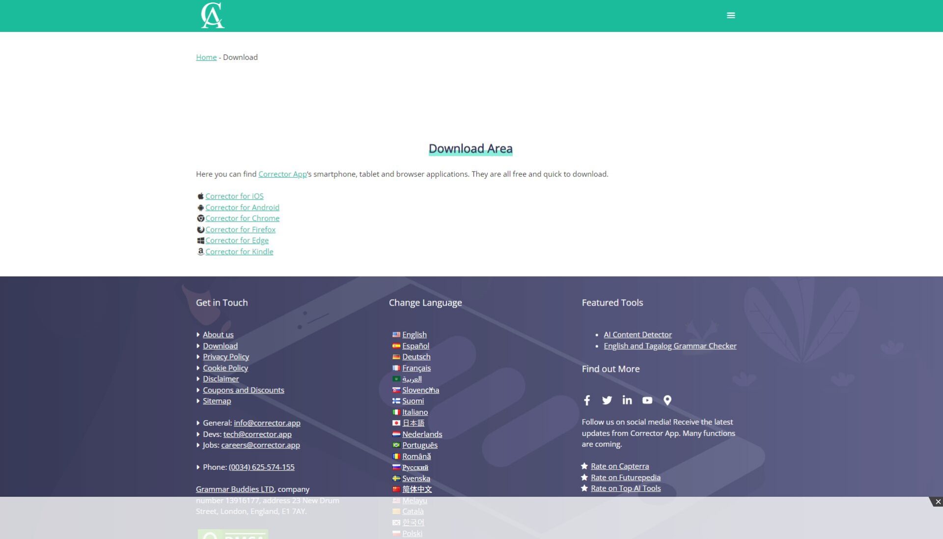Screen dimensions: 943x539
Task: Open AI Content Detector tool
Action: (x=638, y=335)
